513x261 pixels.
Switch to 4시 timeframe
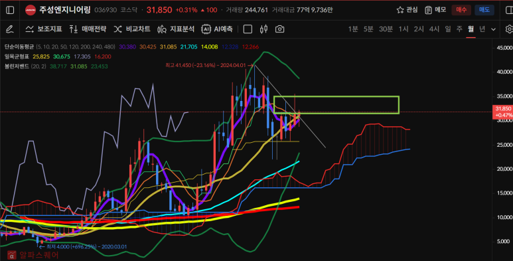[434, 29]
